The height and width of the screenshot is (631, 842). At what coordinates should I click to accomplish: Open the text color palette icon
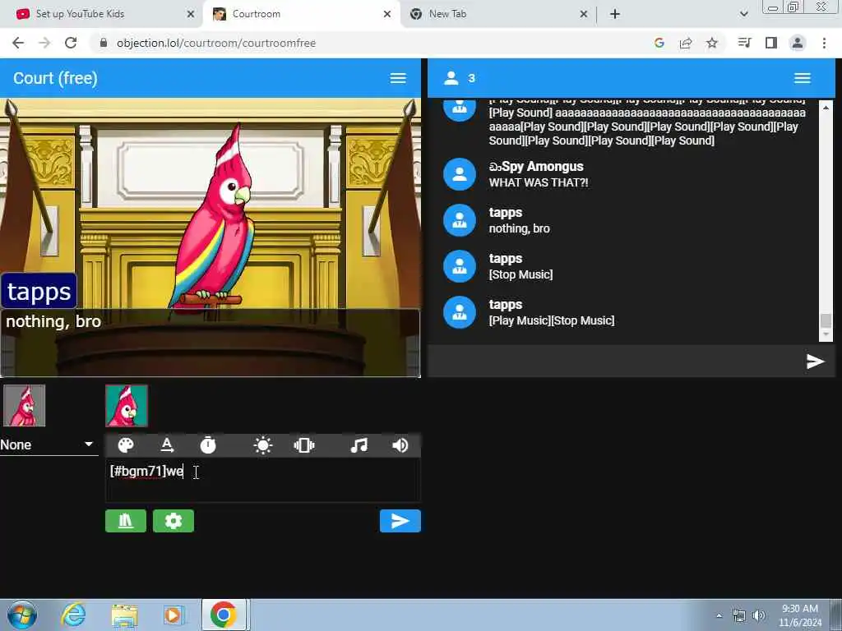tap(126, 445)
